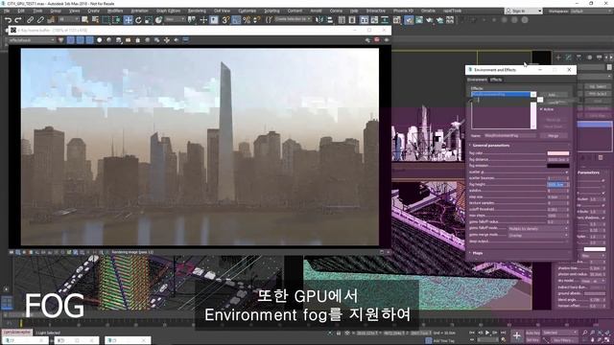The width and height of the screenshot is (614, 345).
Task: Switch to the Effects tab
Action: (496, 80)
